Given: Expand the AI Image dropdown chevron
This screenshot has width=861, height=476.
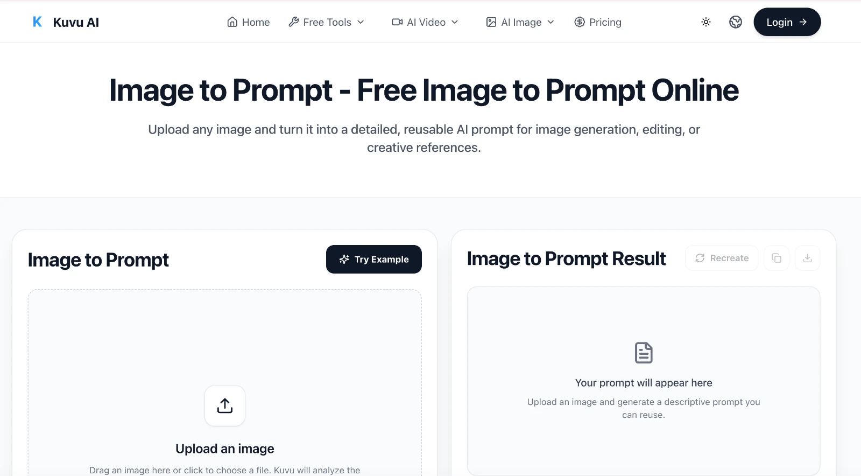Looking at the screenshot, I should pyautogui.click(x=551, y=22).
